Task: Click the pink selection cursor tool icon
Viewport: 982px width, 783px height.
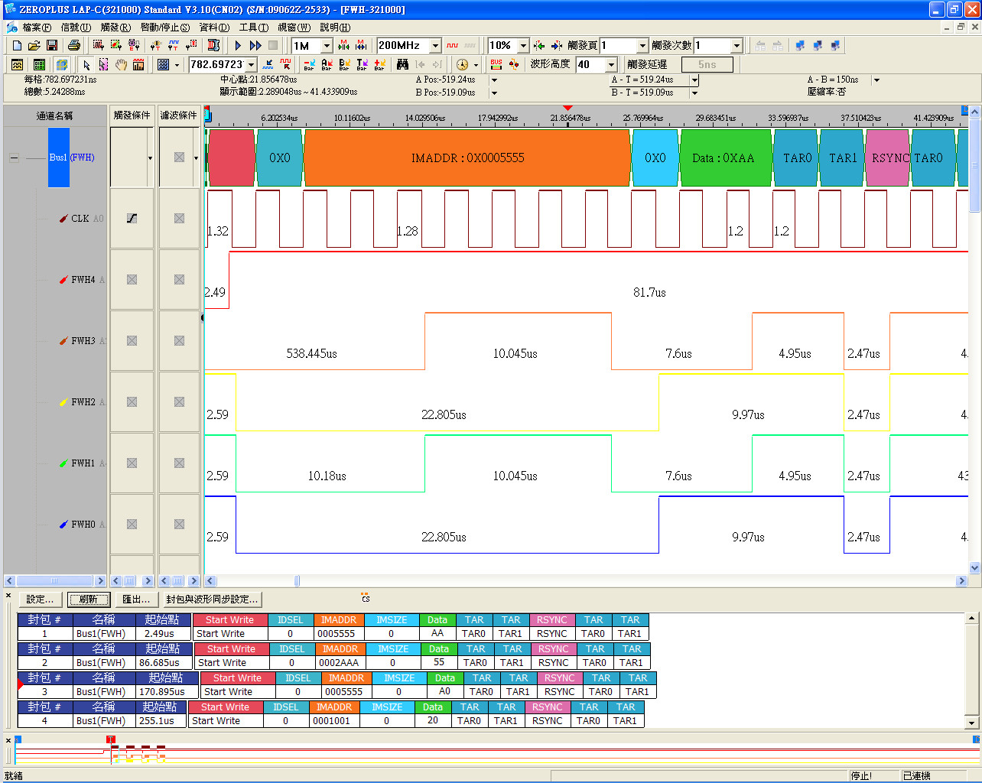Action: click(x=103, y=65)
